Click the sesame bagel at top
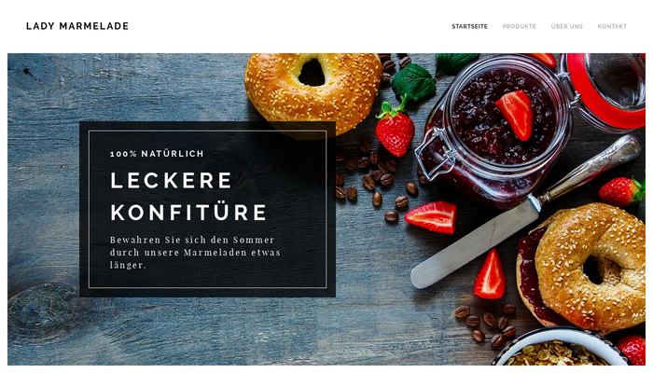Screen dimensions: 653x373 [x=313, y=93]
